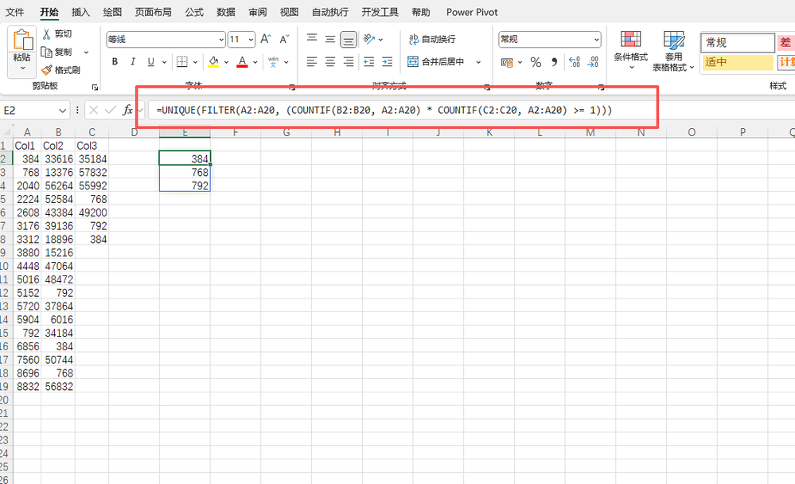Toggle italic formatting

132,61
